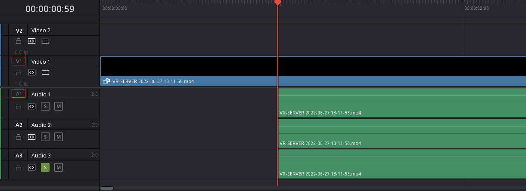This screenshot has width=526, height=191.
Task: Click the red playhead handle on ruler
Action: pyautogui.click(x=277, y=3)
